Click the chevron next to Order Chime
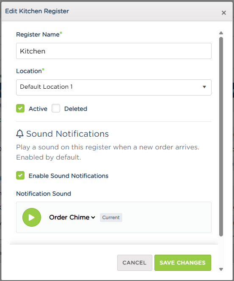This screenshot has height=281, width=234. pos(93,218)
